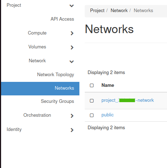The width and height of the screenshot is (167, 168).
Task: Go to Security Groups
Action: click(57, 101)
